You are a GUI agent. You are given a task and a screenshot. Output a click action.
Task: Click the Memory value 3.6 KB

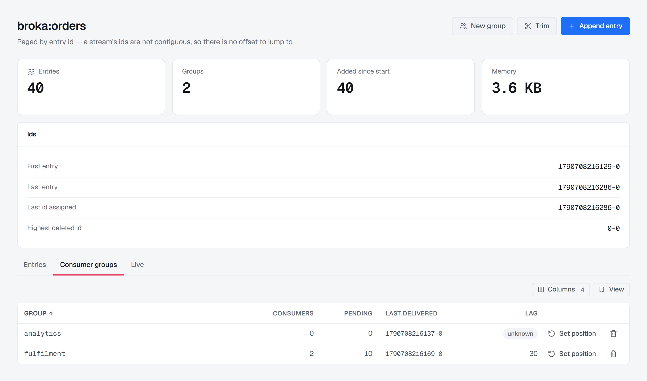[x=516, y=88]
